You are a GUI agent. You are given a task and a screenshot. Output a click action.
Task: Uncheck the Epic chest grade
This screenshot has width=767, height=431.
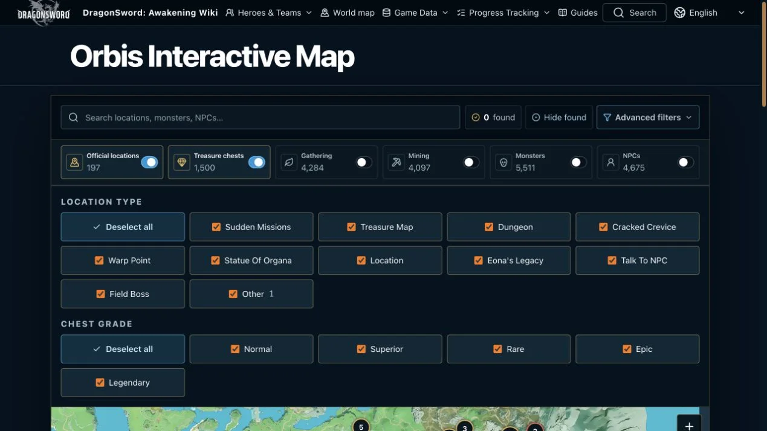[627, 349]
